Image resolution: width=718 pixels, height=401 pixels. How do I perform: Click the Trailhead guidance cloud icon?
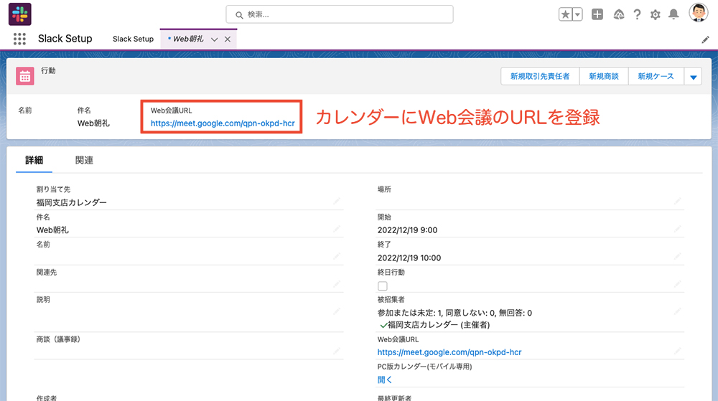coord(619,14)
